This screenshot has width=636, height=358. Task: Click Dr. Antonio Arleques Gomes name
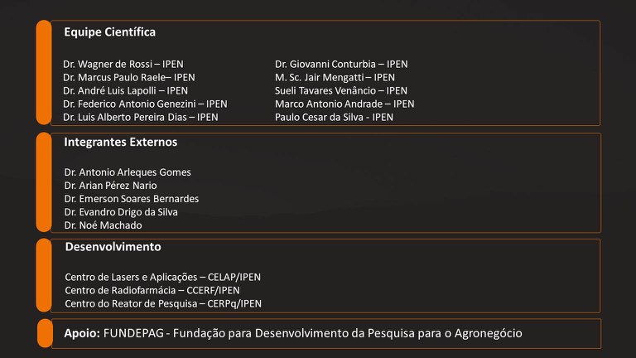tap(128, 172)
